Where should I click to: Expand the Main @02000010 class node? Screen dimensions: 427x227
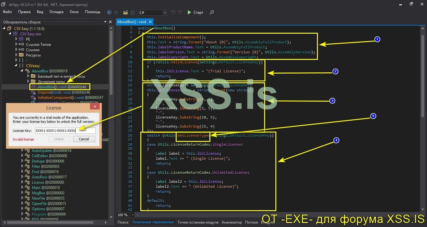coord(22,187)
